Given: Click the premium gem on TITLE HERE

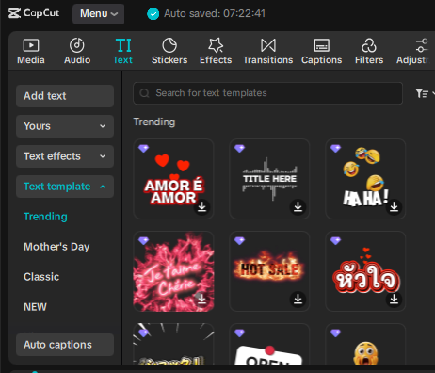Looking at the screenshot, I should point(240,148).
